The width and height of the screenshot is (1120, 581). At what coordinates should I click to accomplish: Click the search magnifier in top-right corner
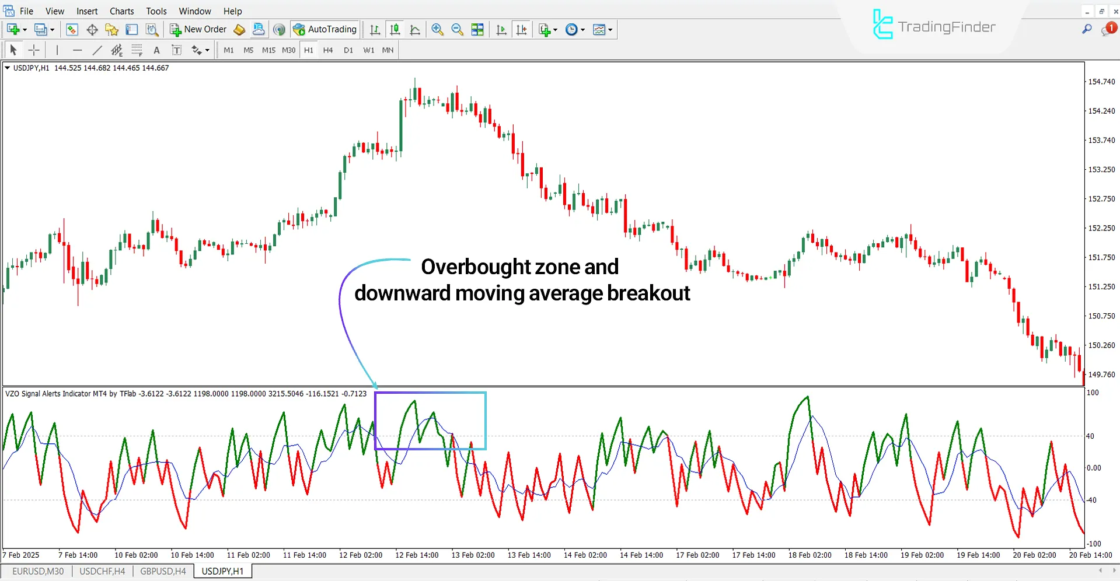coord(1087,29)
